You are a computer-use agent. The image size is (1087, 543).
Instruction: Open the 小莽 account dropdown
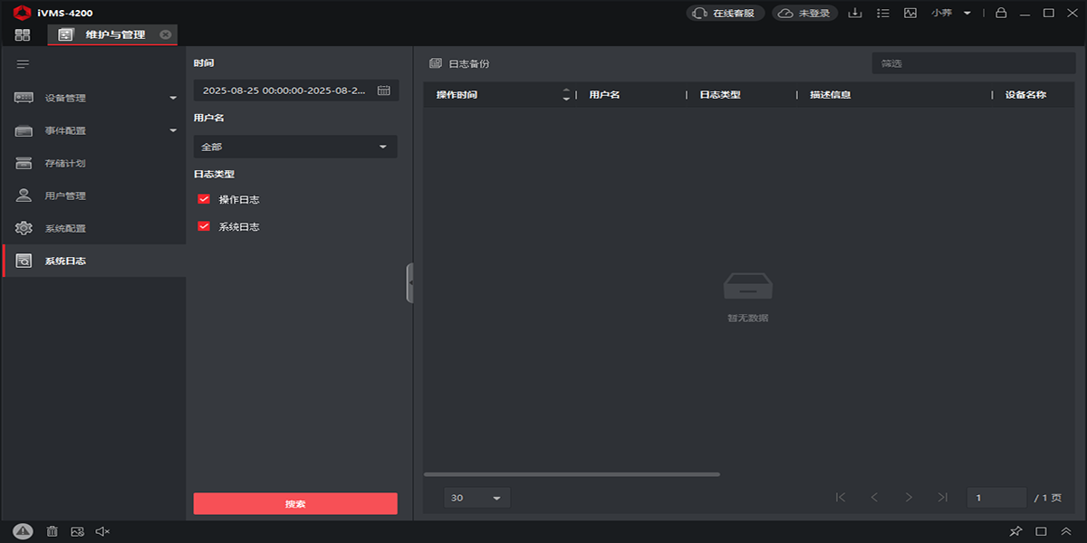pos(951,14)
